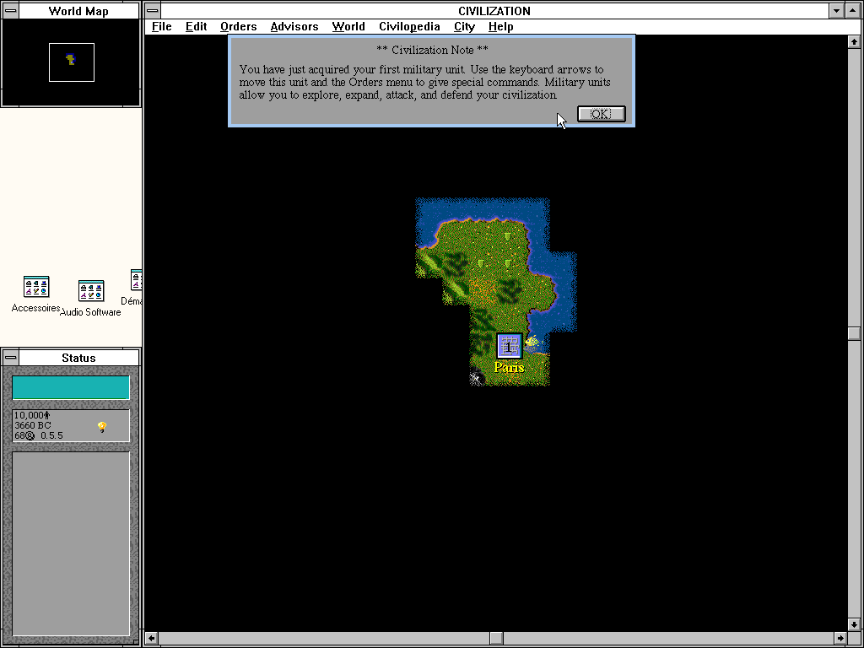Click the Paris city name label
This screenshot has width=864, height=648.
pos(509,367)
